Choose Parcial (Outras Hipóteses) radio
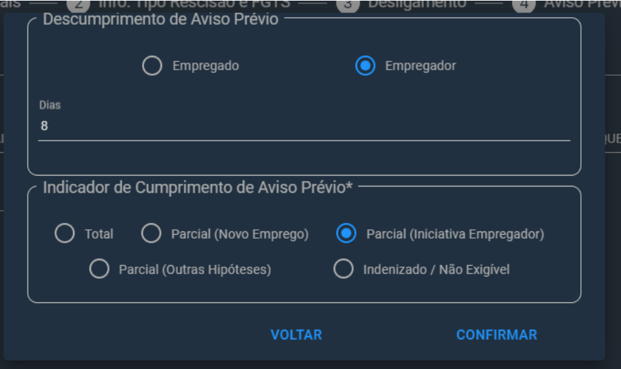Viewport: 621px width, 369px height. pos(99,269)
